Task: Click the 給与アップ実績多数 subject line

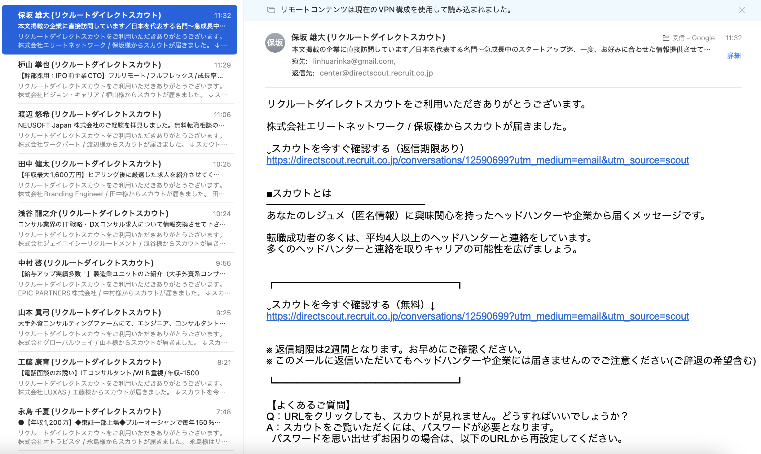Action: [122, 274]
